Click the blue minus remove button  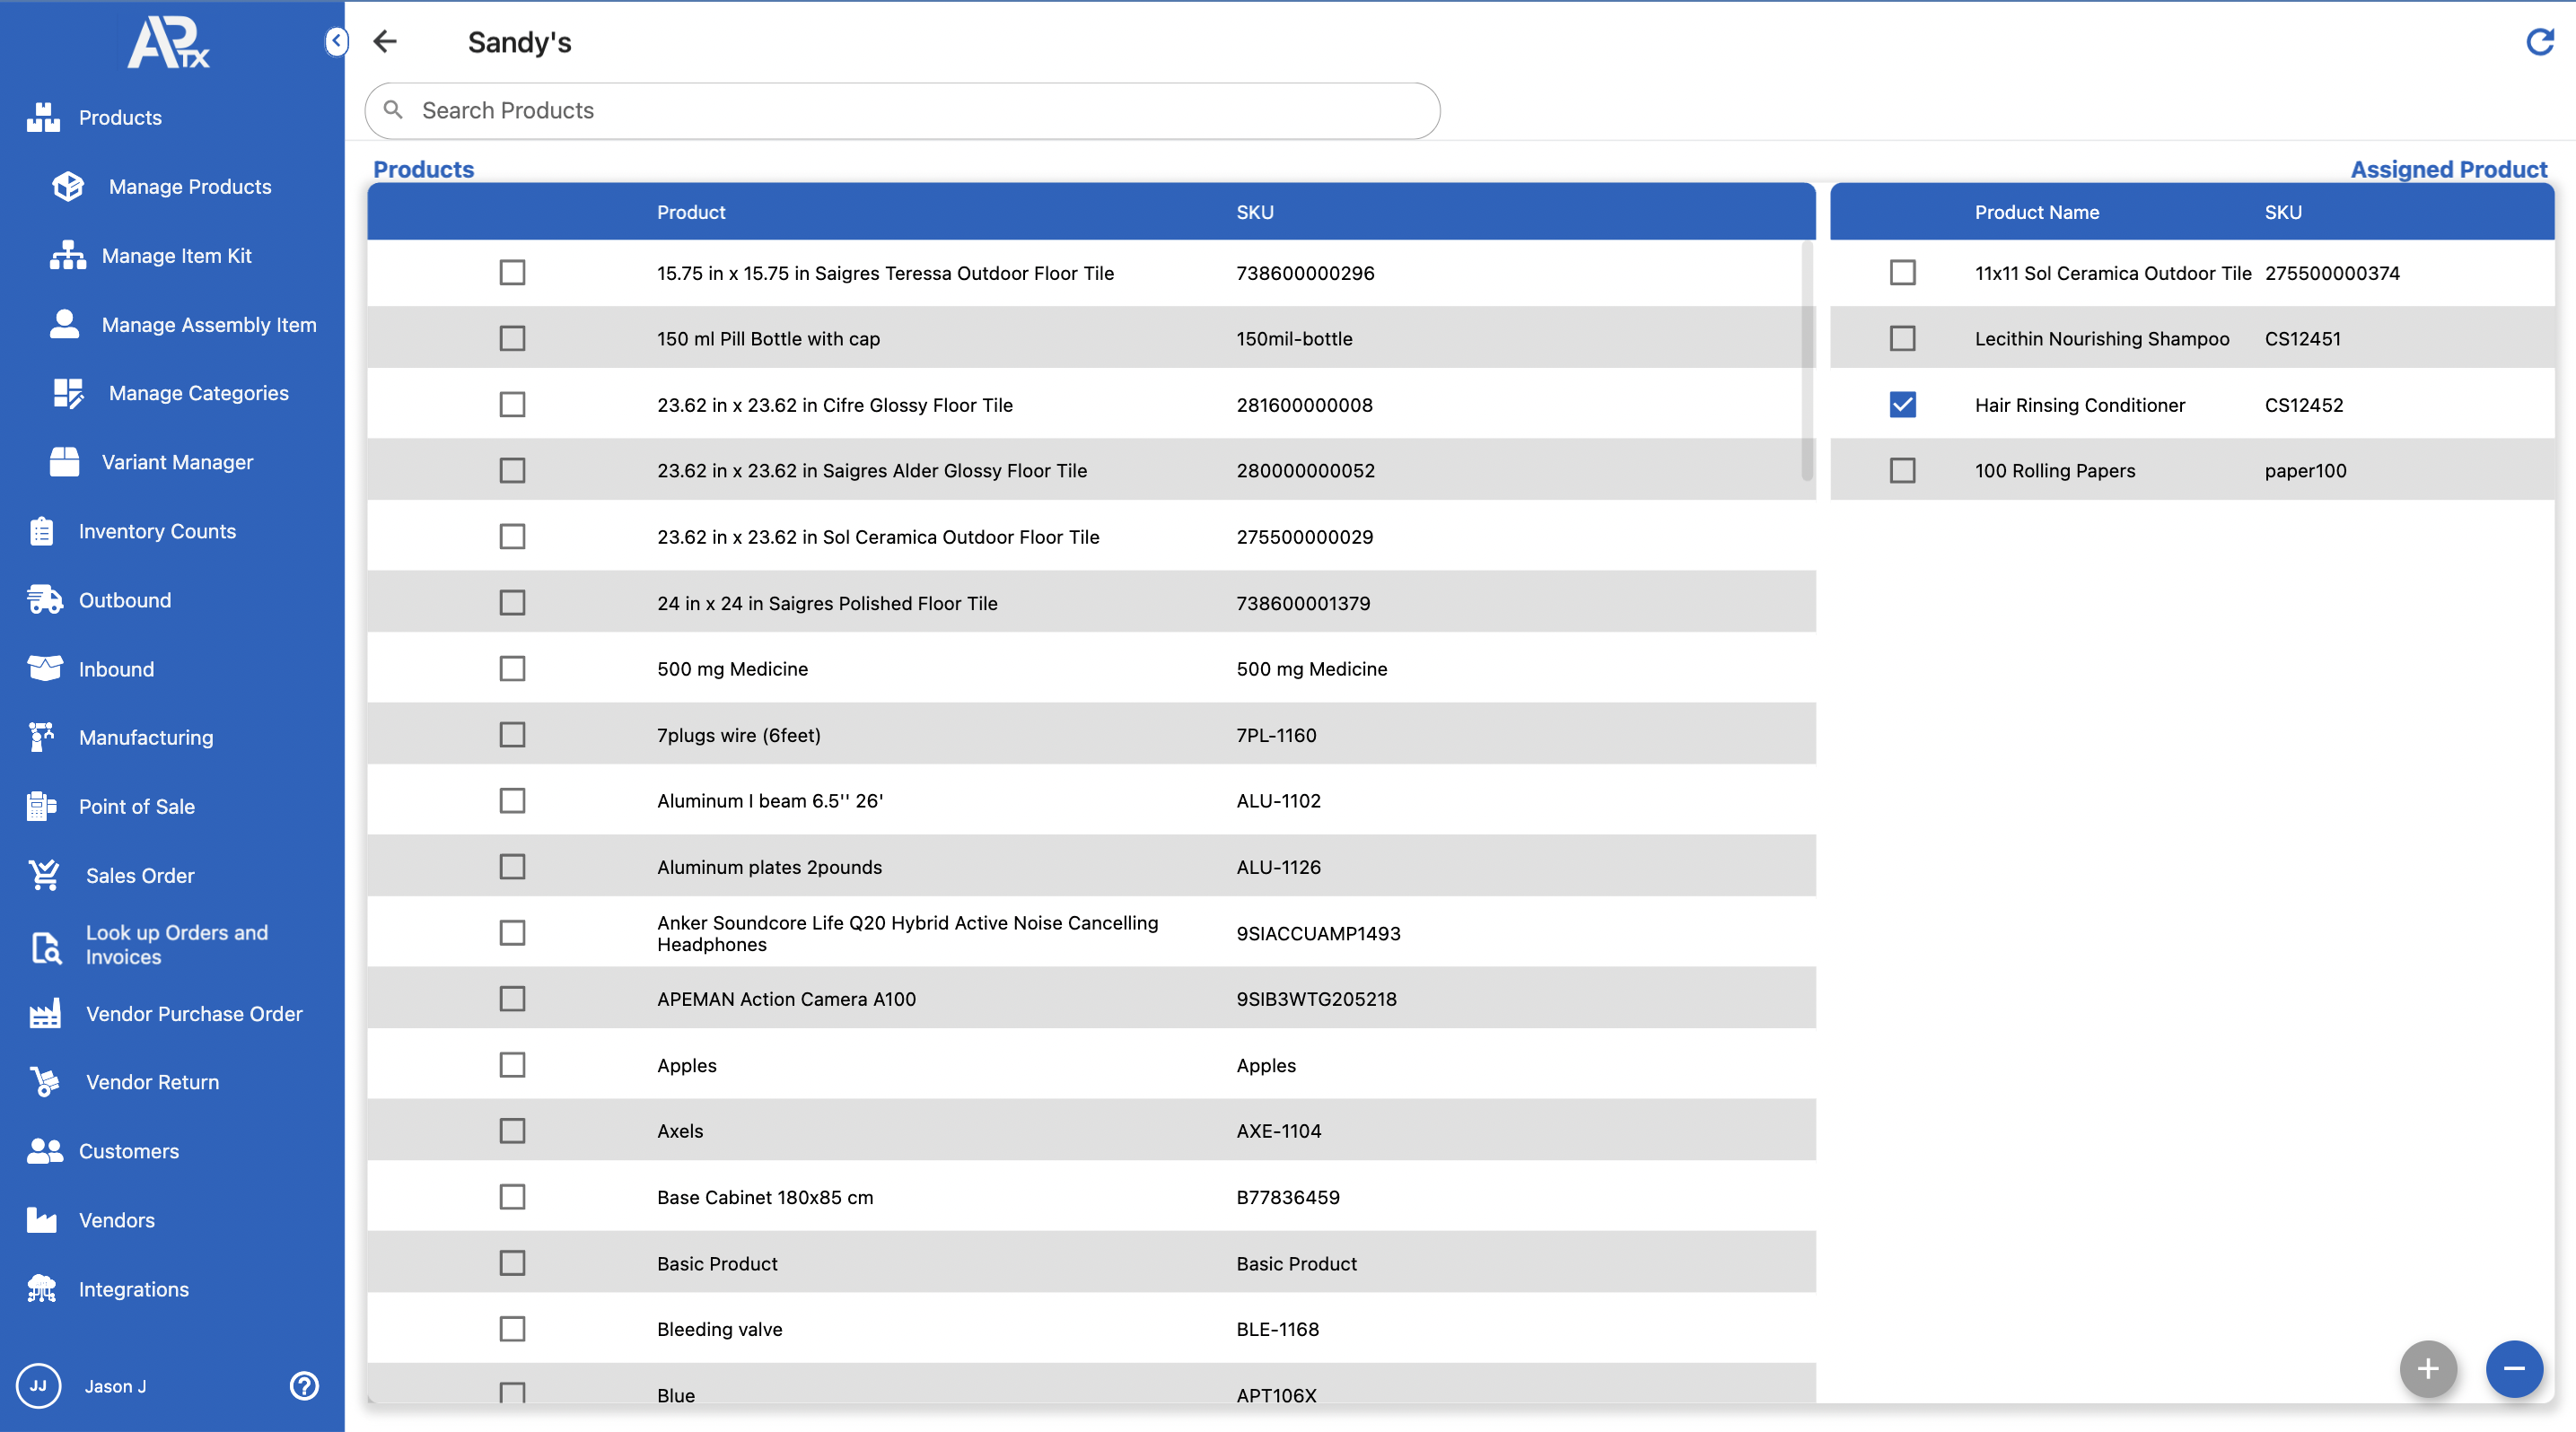point(2513,1368)
